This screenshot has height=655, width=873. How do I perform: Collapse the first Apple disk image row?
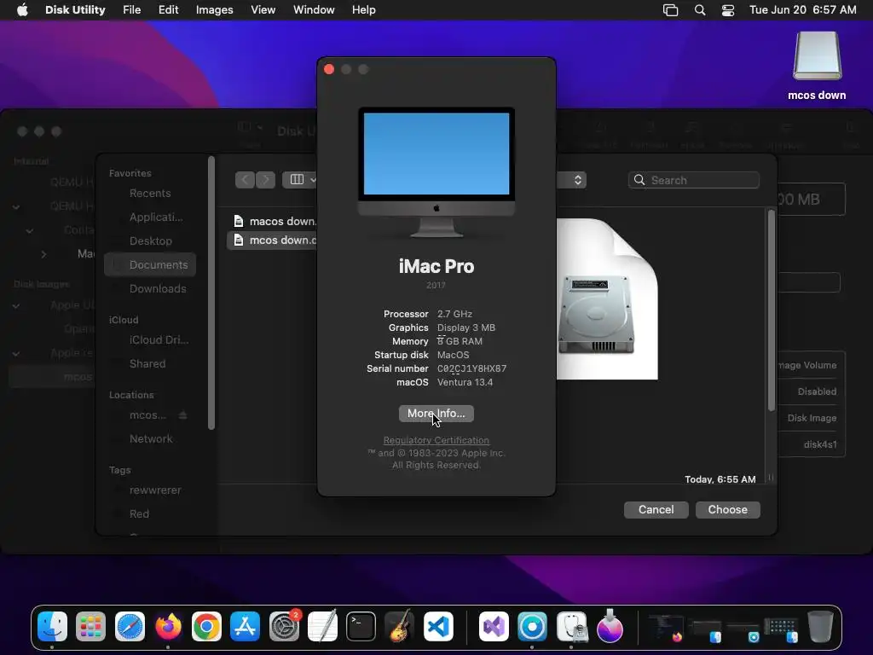click(16, 306)
